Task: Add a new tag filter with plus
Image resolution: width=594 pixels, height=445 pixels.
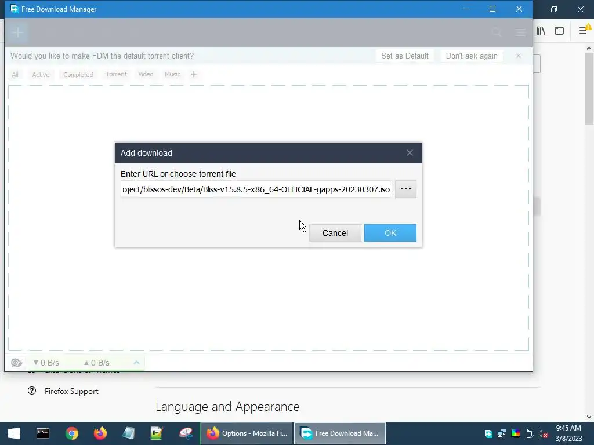Action: tap(194, 74)
